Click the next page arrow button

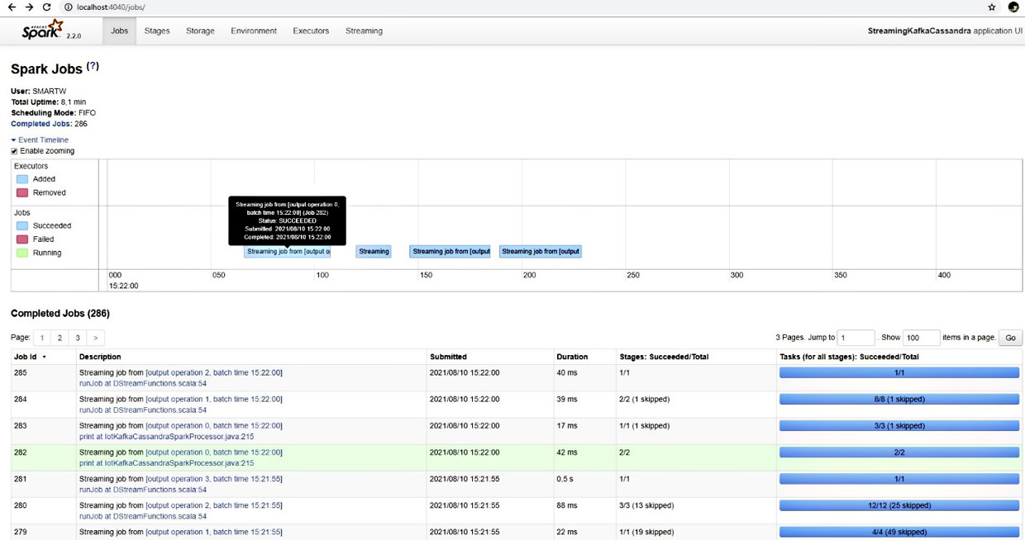[96, 338]
